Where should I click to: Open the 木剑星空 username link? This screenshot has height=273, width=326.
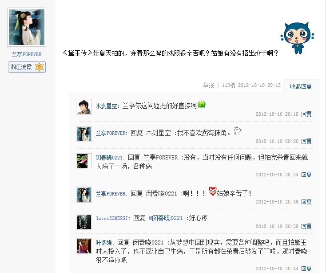106,106
